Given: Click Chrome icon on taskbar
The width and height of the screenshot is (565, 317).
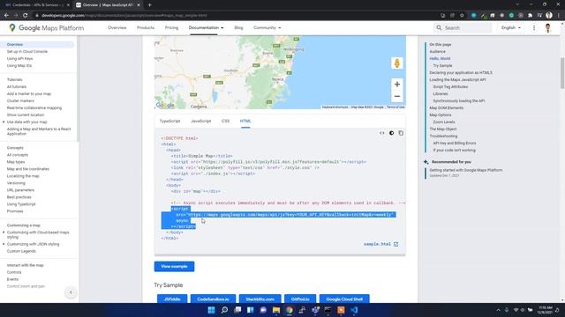Looking at the screenshot, I should click(x=290, y=310).
